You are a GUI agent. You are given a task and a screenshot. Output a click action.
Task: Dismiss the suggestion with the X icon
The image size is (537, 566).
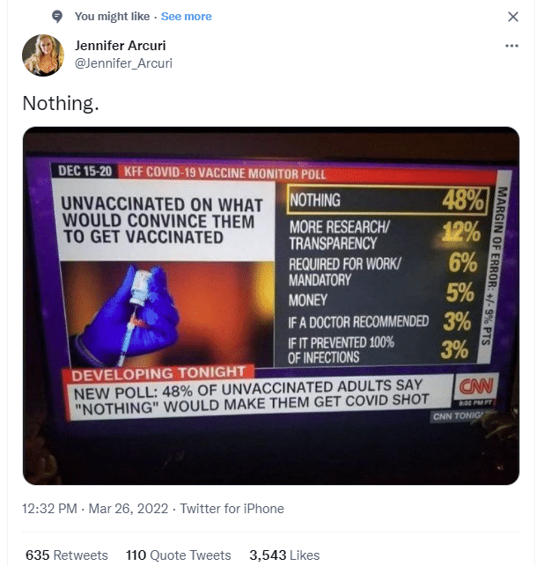click(x=513, y=17)
